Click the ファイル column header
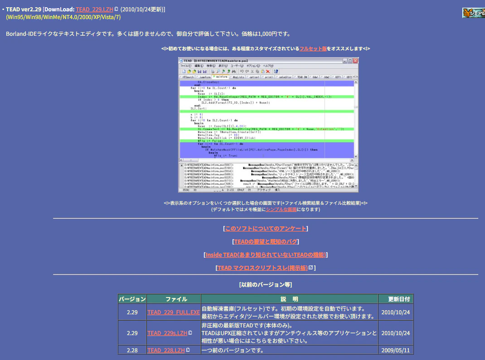The image size is (485, 360). (174, 299)
